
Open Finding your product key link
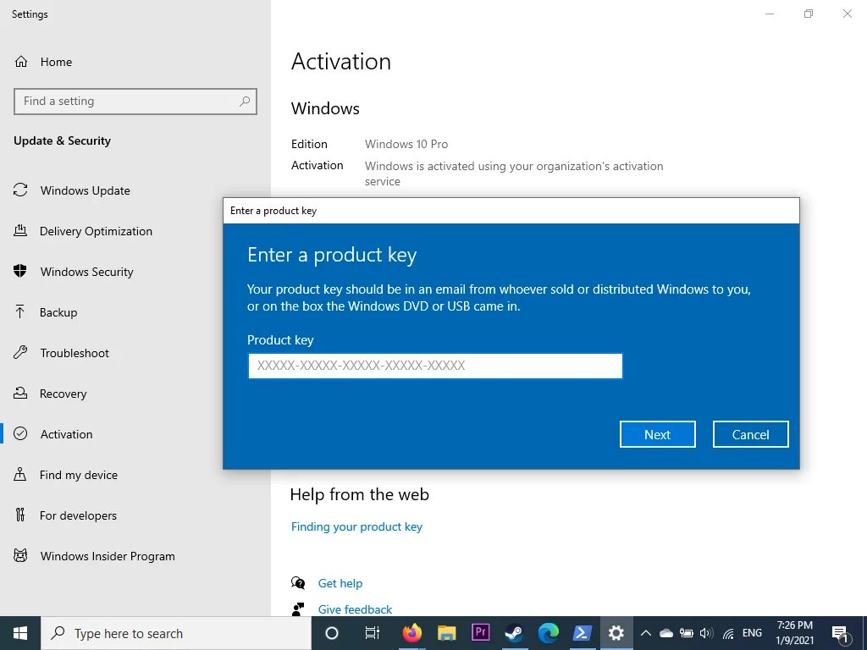click(x=356, y=526)
